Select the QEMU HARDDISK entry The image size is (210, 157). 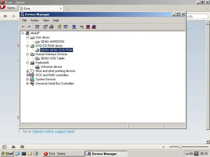click(53, 42)
